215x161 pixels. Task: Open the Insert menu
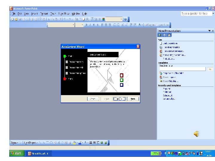point(34,13)
